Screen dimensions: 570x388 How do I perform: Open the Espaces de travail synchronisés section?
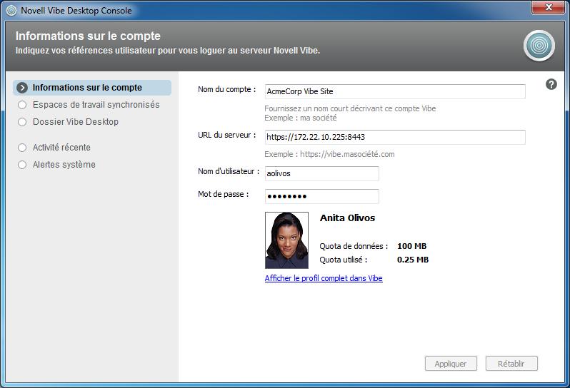[x=96, y=105]
